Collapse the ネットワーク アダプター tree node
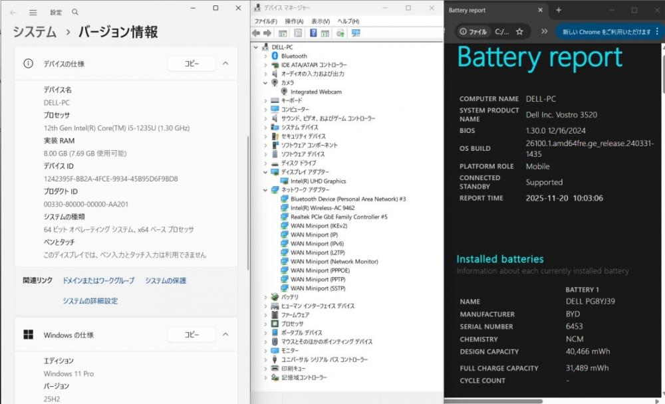The width and height of the screenshot is (665, 404). pyautogui.click(x=266, y=190)
